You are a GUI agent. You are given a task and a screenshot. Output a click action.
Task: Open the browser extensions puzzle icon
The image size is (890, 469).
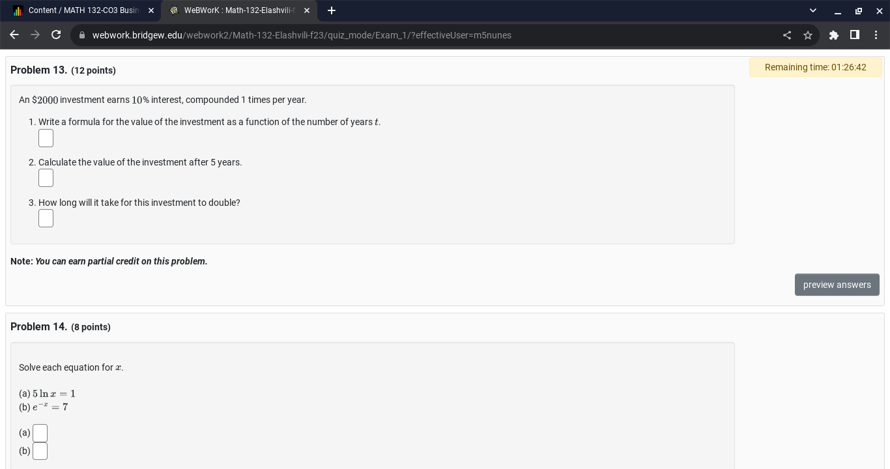[834, 35]
